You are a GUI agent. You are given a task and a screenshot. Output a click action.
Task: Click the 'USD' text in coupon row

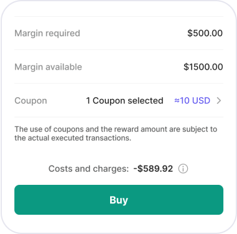point(201,101)
